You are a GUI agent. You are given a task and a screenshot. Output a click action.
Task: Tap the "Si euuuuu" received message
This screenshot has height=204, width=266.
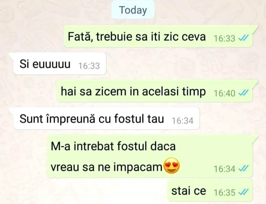[59, 63]
